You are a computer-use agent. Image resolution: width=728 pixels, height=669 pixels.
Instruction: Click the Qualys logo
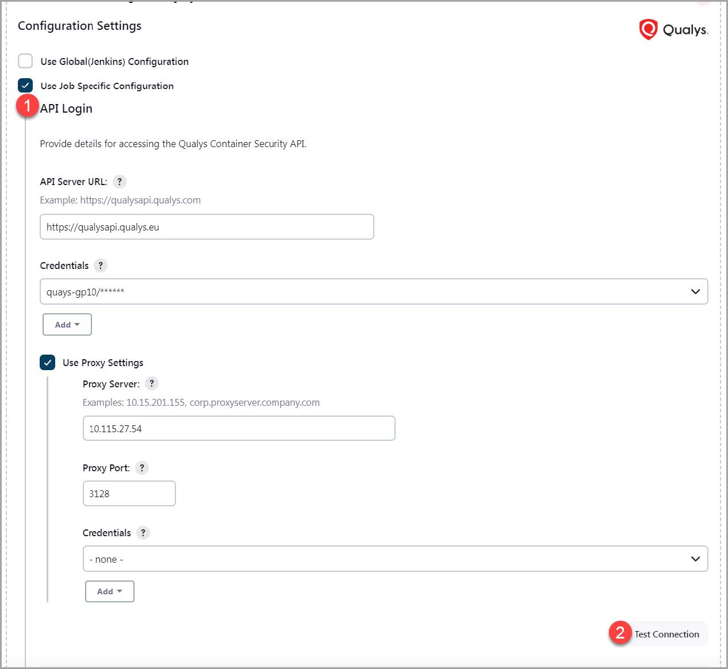[x=674, y=29]
